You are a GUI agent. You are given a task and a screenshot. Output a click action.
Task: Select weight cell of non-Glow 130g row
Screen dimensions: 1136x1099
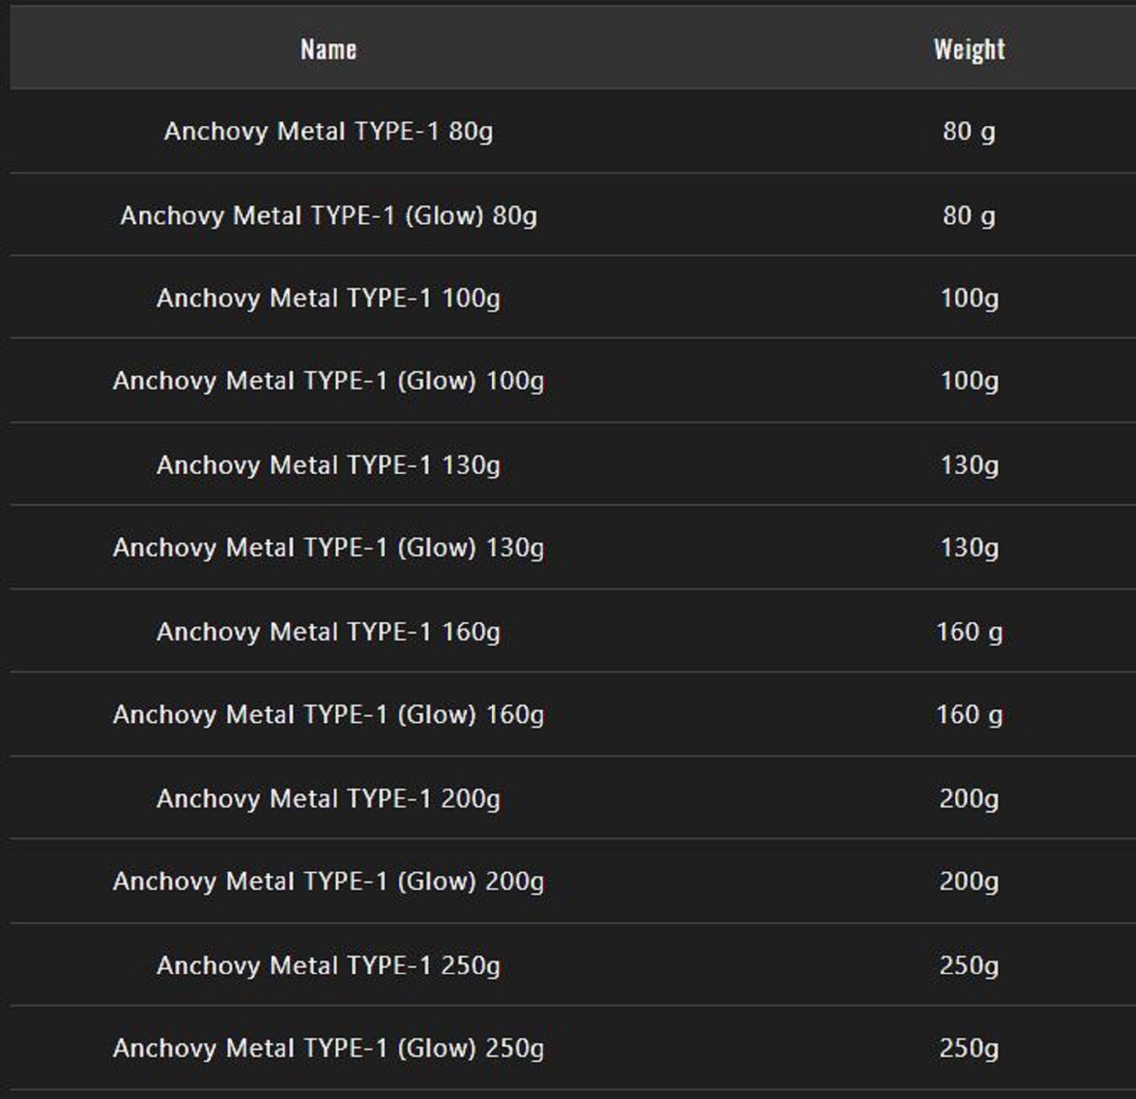point(969,465)
